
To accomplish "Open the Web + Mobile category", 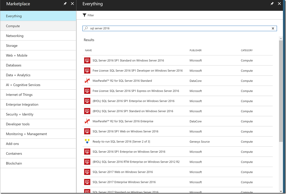I will [x=38, y=55].
